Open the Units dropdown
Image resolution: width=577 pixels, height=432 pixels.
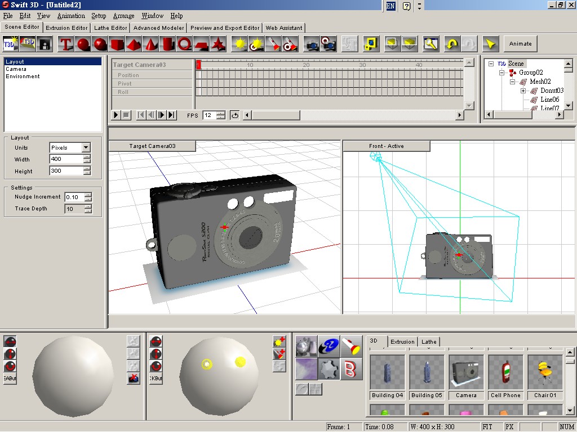click(x=86, y=147)
